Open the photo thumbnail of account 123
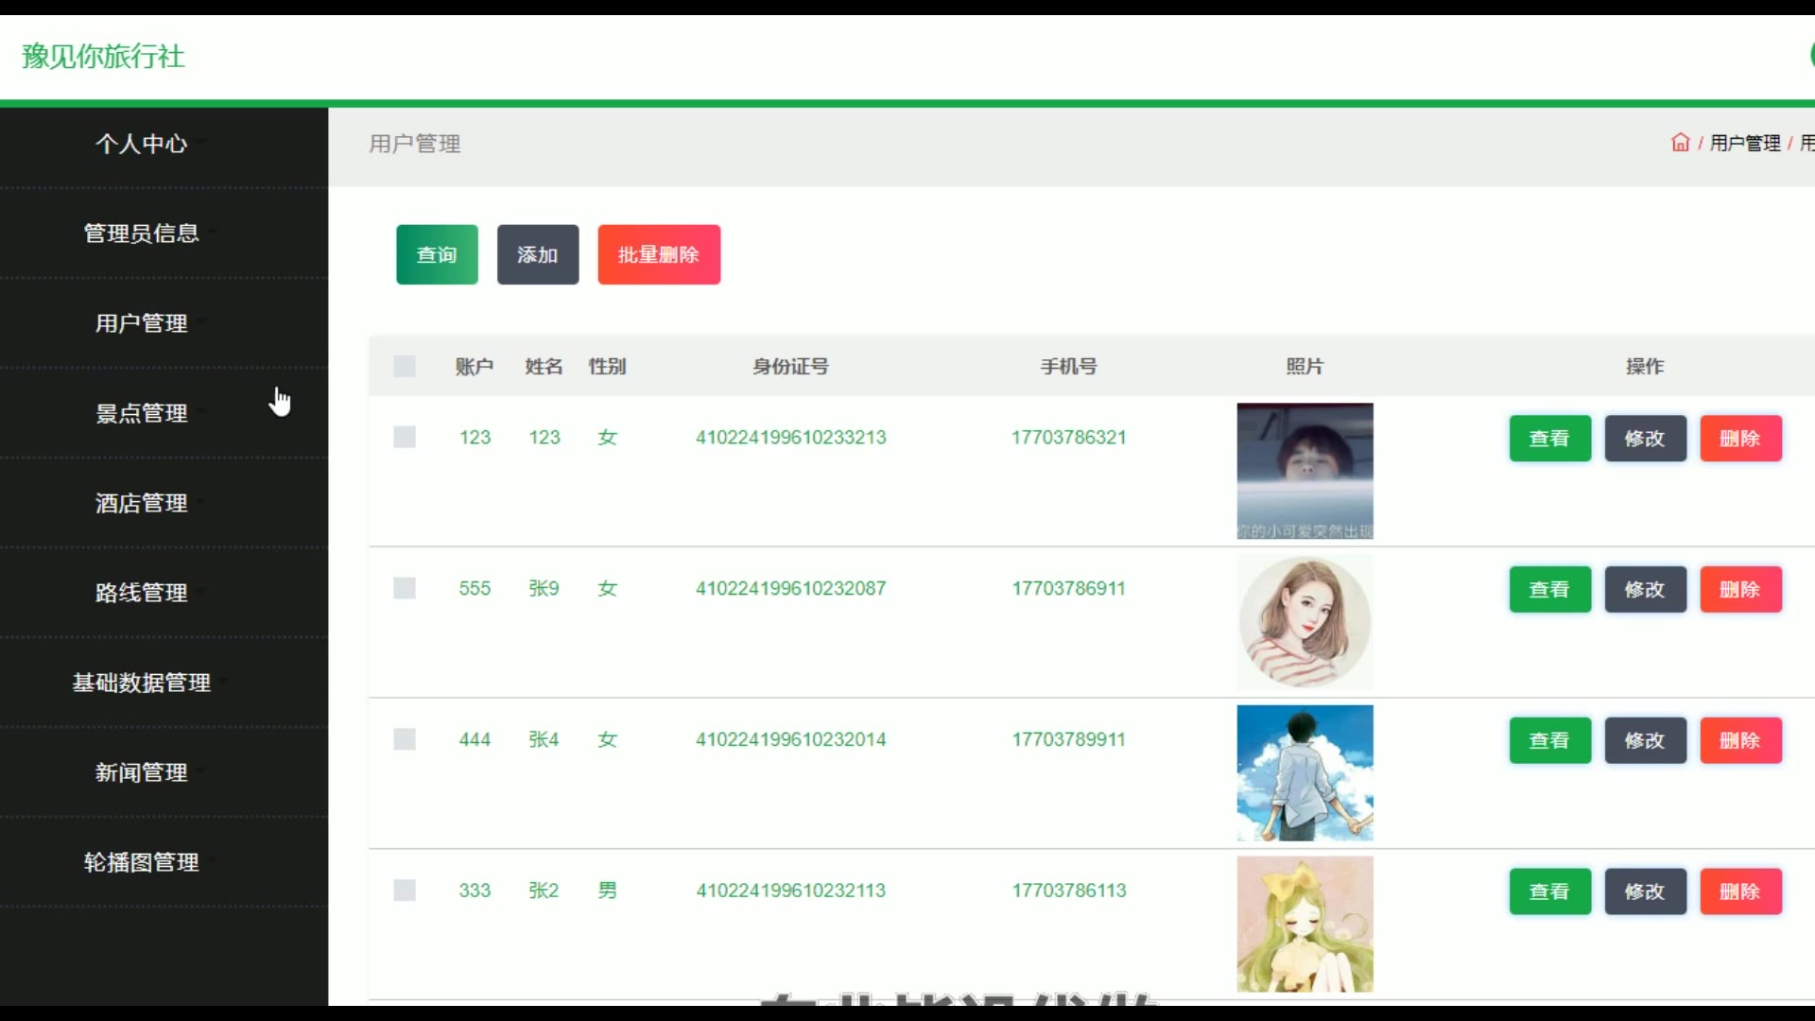The height and width of the screenshot is (1021, 1815). click(x=1305, y=471)
